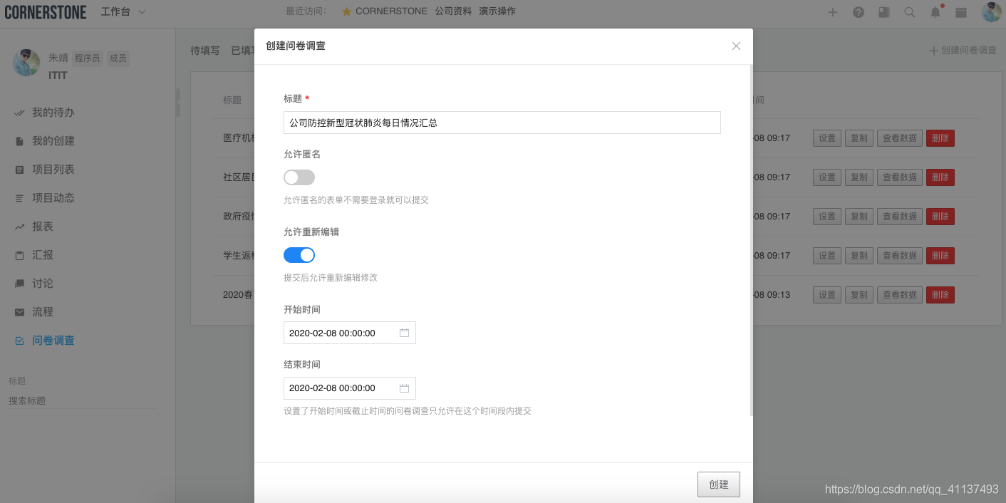
Task: Open the 结束时间 date picker field
Action: coord(350,388)
